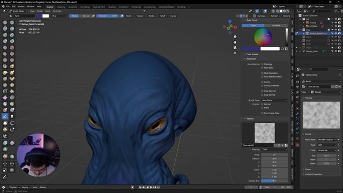Open the Mapping Tiled dropdown
343x193 pixels.
pos(274,150)
